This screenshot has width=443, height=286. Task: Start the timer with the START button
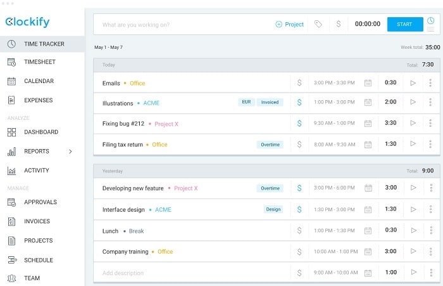405,24
